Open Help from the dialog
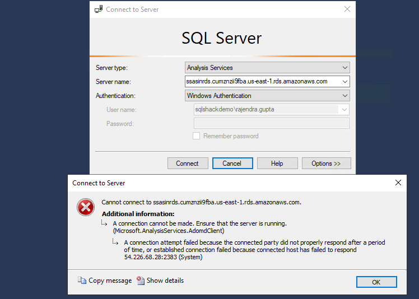Screen dimensions: 419x299 tap(277, 163)
